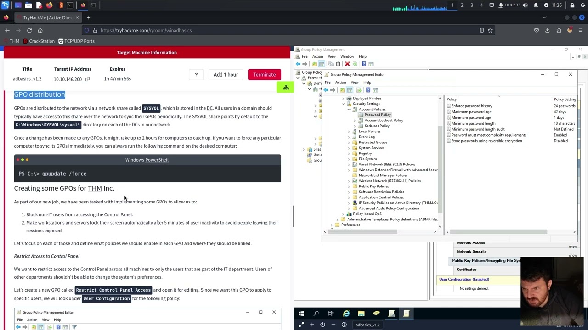Open Internet Explorer from the remote taskbar

[x=346, y=313]
